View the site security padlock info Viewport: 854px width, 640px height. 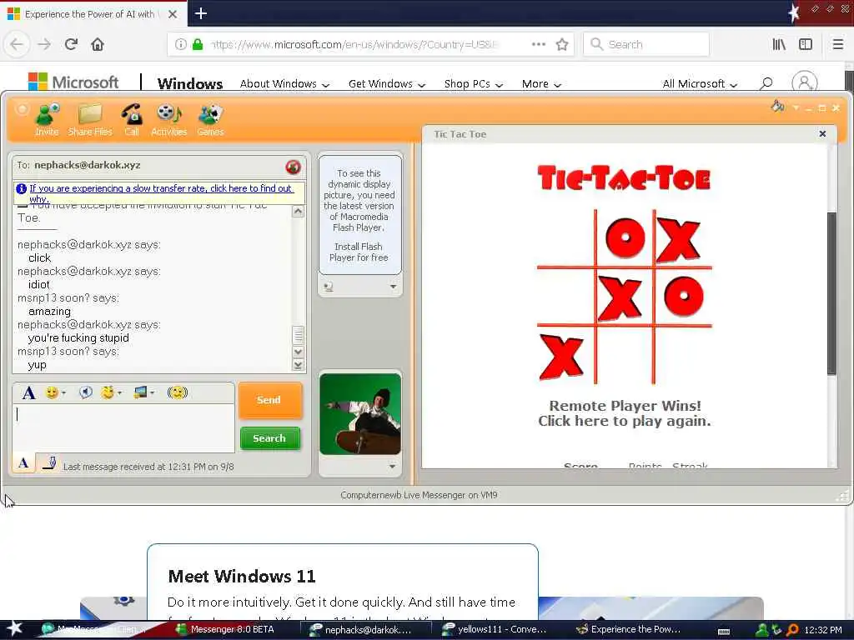(198, 44)
